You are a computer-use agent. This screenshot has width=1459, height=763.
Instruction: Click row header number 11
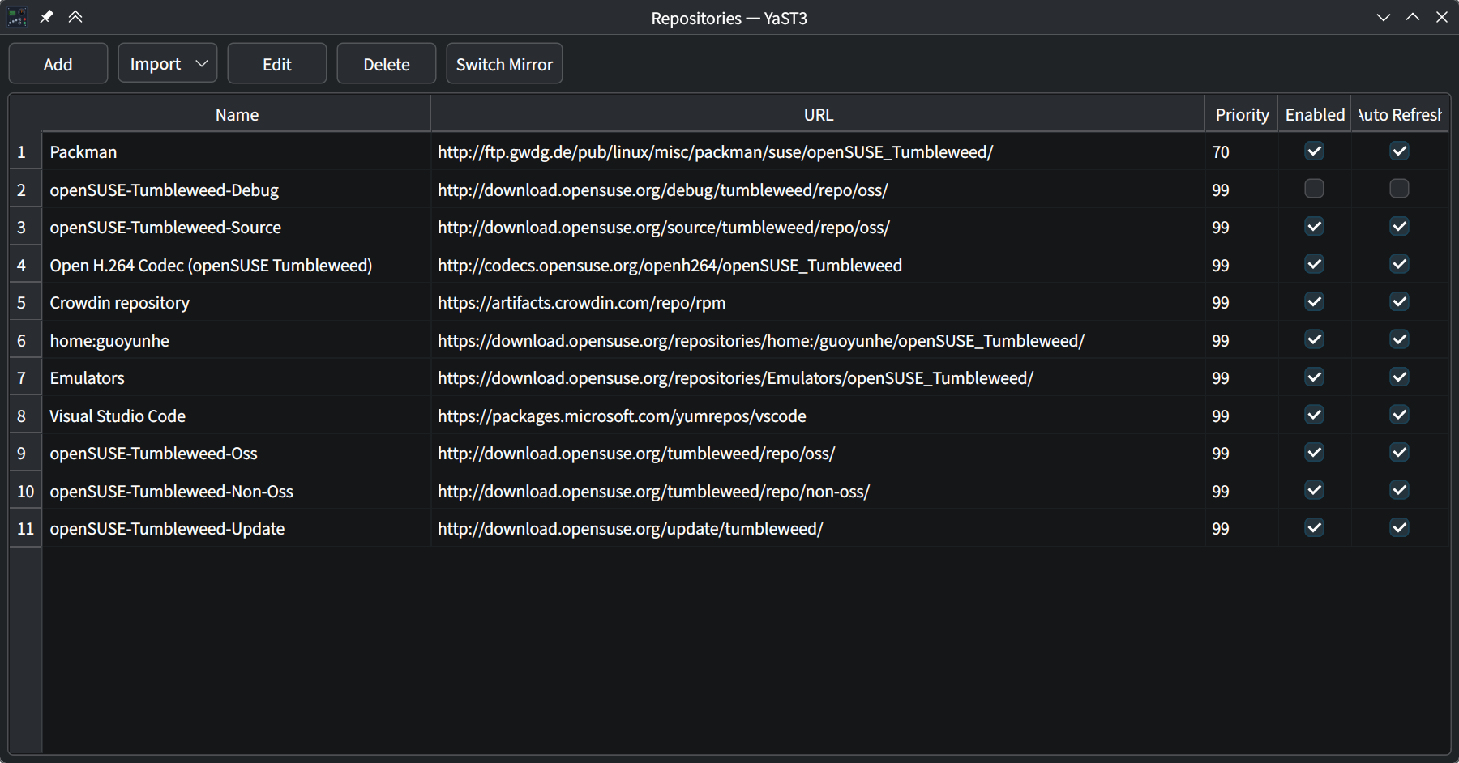(26, 529)
